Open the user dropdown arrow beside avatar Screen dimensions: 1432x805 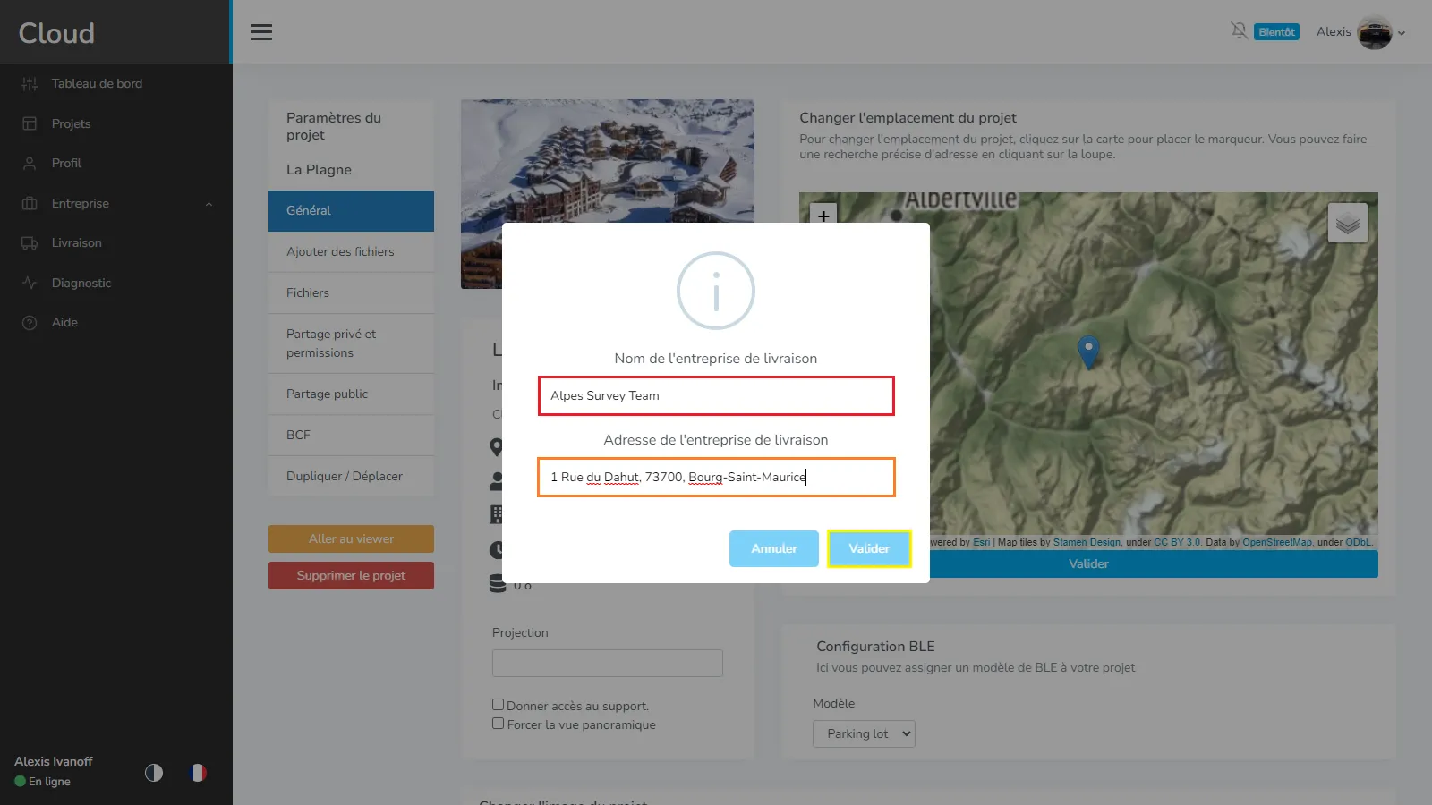(1402, 34)
